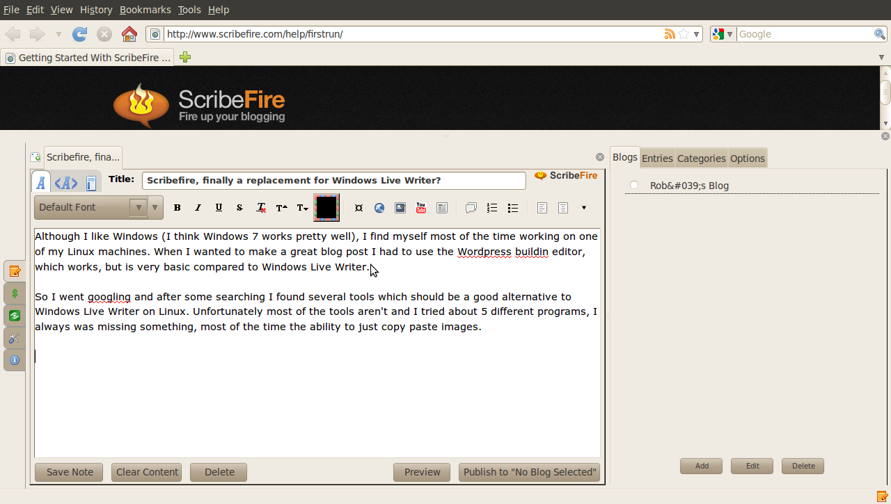
Task: Delete the current post note
Action: point(219,472)
